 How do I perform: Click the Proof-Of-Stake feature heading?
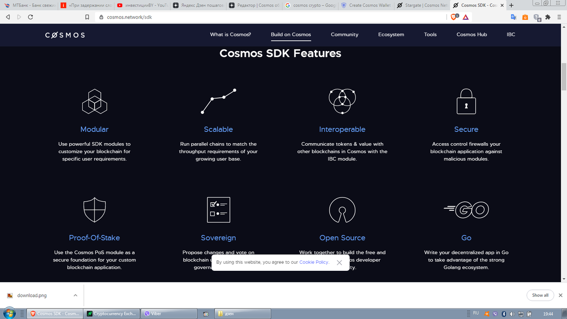pos(94,238)
